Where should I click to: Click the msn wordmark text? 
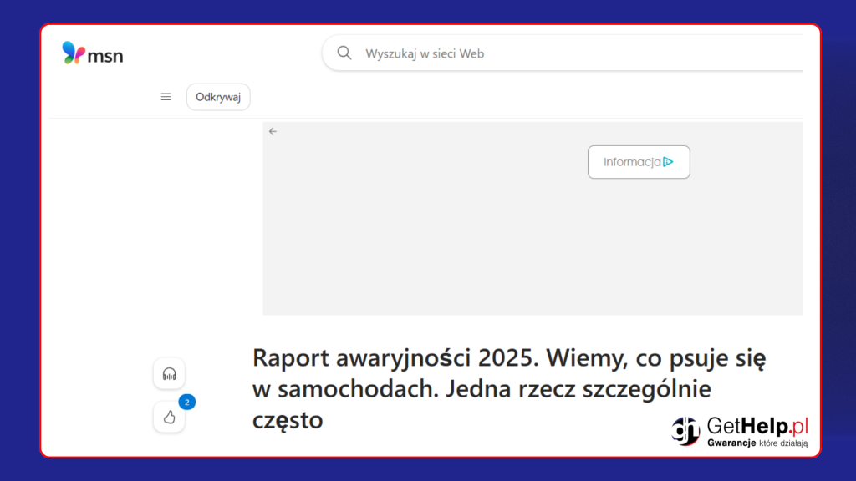(107, 56)
